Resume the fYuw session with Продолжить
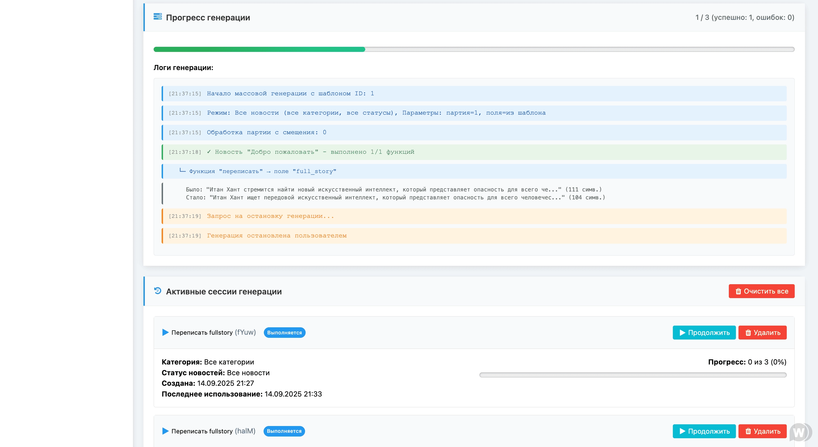The image size is (818, 447). tap(704, 332)
